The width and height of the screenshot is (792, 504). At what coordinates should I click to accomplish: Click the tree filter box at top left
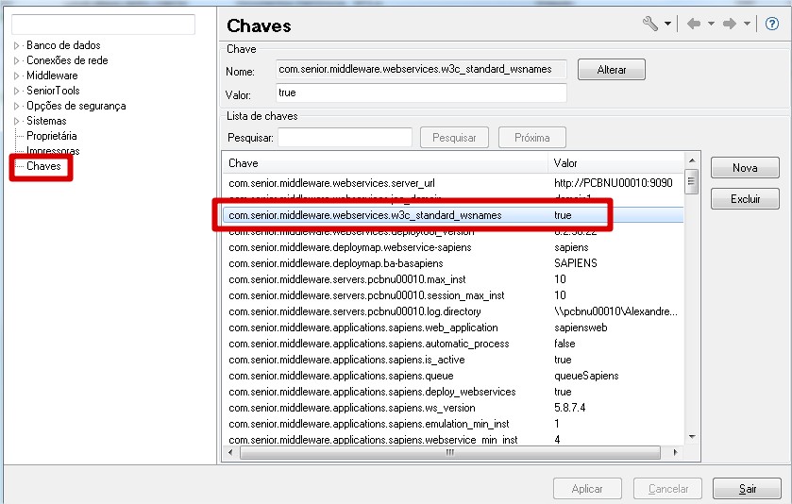tap(103, 25)
